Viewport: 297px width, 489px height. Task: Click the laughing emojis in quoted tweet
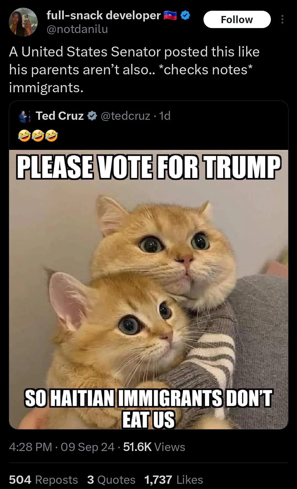pos(38,136)
